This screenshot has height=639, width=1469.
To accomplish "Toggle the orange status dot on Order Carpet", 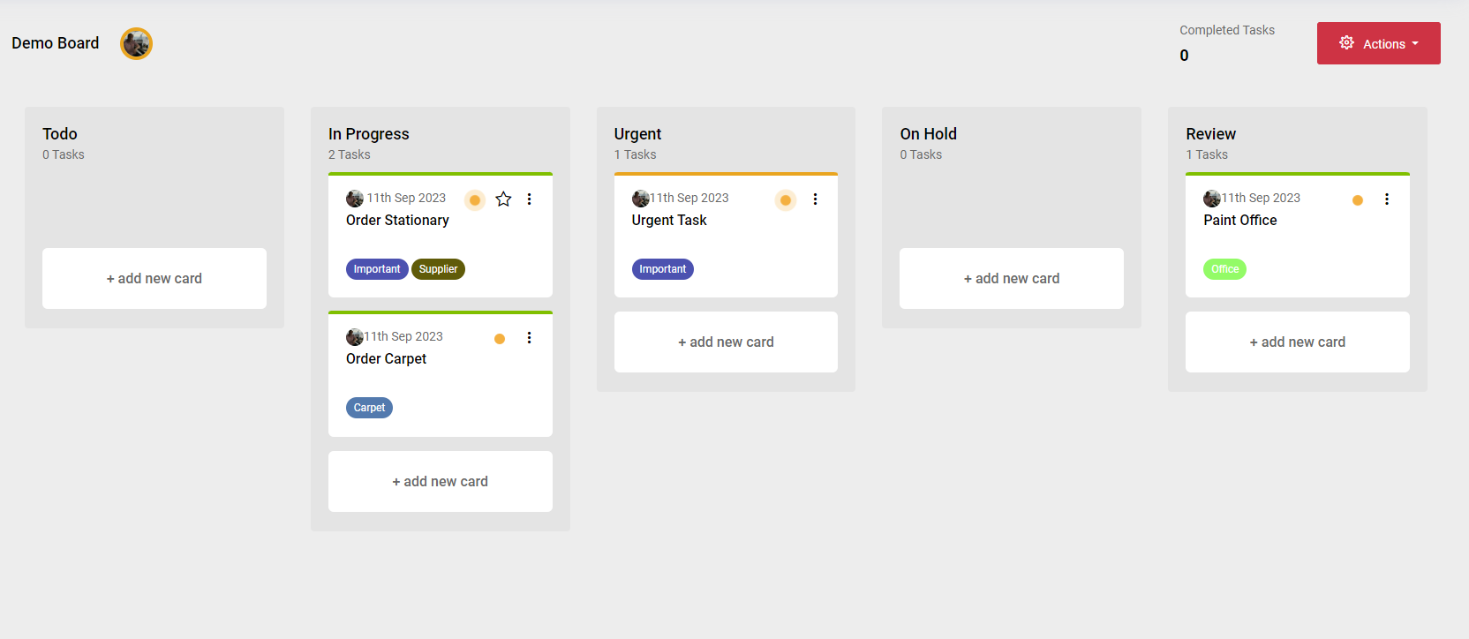I will click(x=500, y=339).
